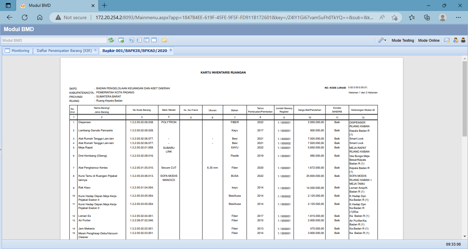468x249 pixels.
Task: Reload the browser page
Action: pyautogui.click(x=25, y=17)
